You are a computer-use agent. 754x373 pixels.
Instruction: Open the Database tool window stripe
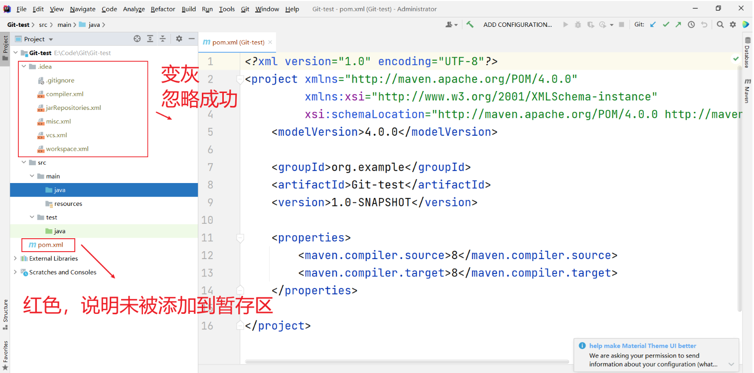pos(748,52)
